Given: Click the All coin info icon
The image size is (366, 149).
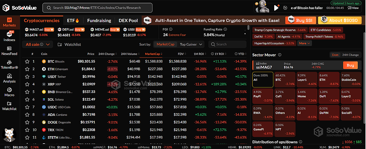Looking at the screenshot, I should 42,44.
